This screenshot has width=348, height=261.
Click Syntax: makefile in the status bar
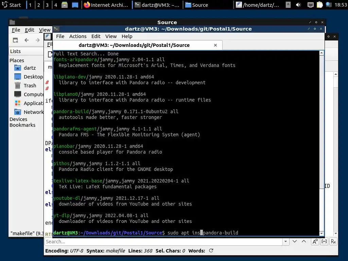click(x=106, y=251)
